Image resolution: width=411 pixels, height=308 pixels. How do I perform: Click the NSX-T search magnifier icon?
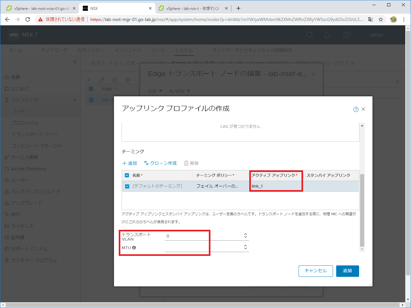pyautogui.click(x=310, y=35)
